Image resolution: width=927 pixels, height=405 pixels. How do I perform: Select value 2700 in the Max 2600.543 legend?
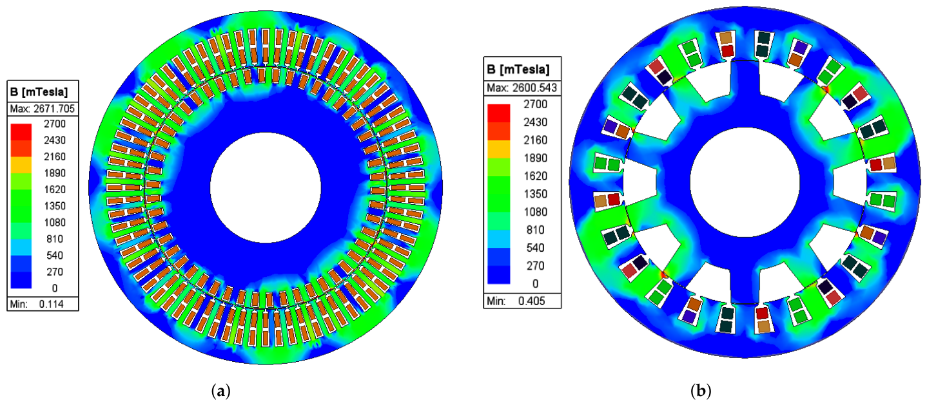tap(534, 104)
